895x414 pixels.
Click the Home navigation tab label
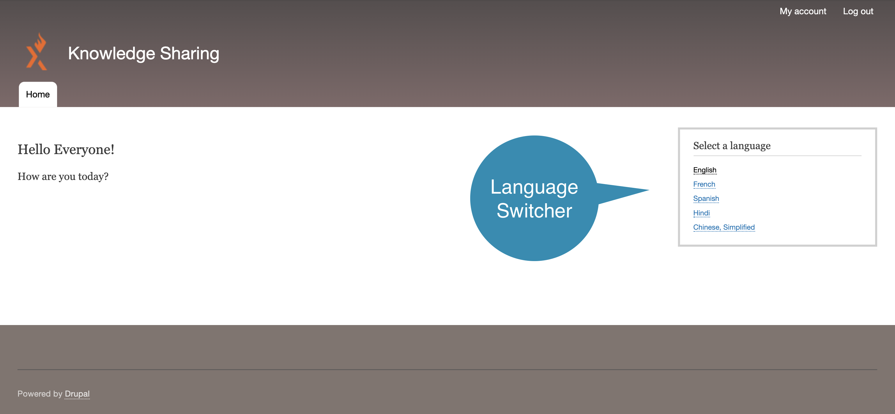(38, 94)
